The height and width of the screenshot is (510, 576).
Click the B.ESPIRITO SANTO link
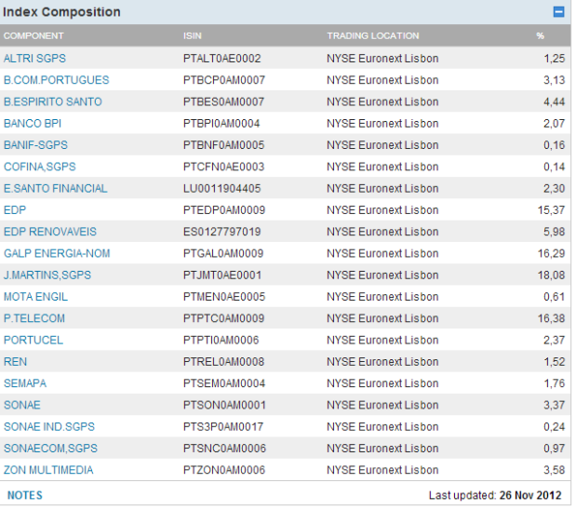pos(52,101)
